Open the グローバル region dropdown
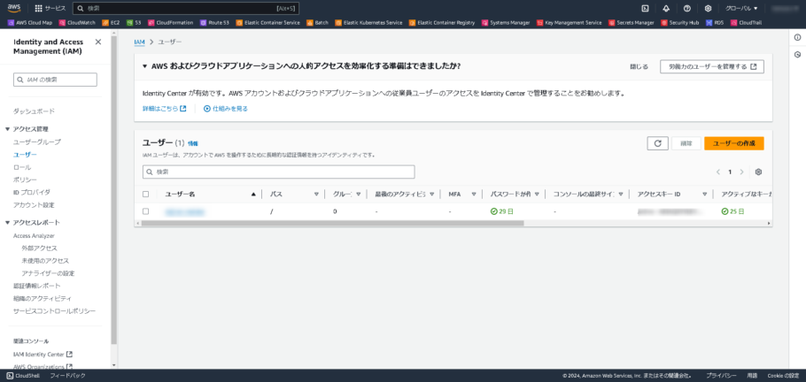The image size is (806, 382). [741, 8]
